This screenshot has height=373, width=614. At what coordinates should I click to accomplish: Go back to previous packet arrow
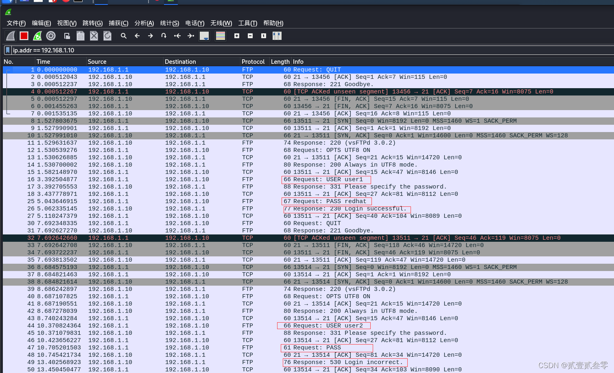click(x=137, y=36)
